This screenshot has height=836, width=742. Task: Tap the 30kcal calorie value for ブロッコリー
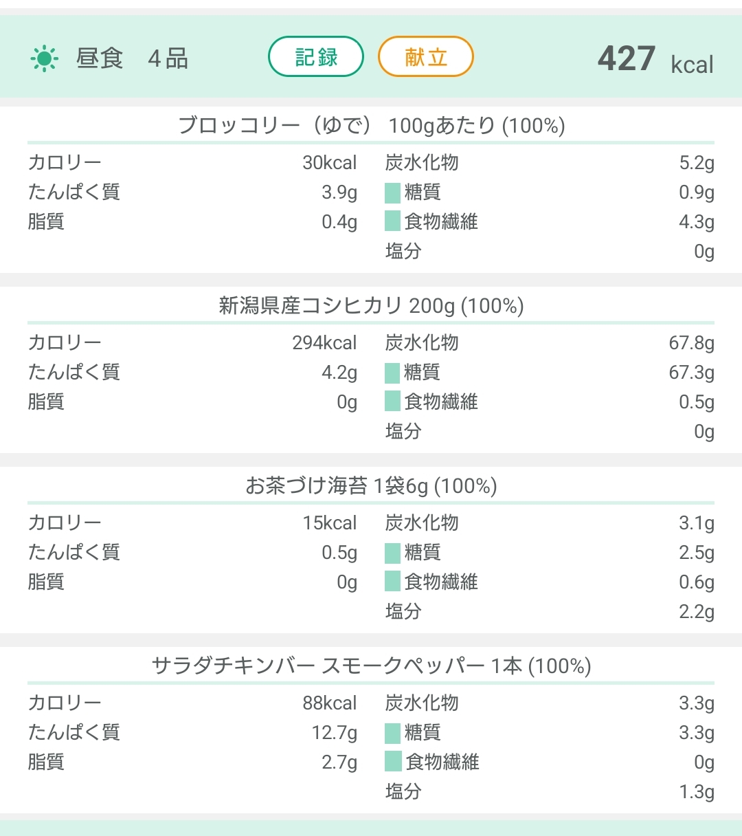(329, 163)
